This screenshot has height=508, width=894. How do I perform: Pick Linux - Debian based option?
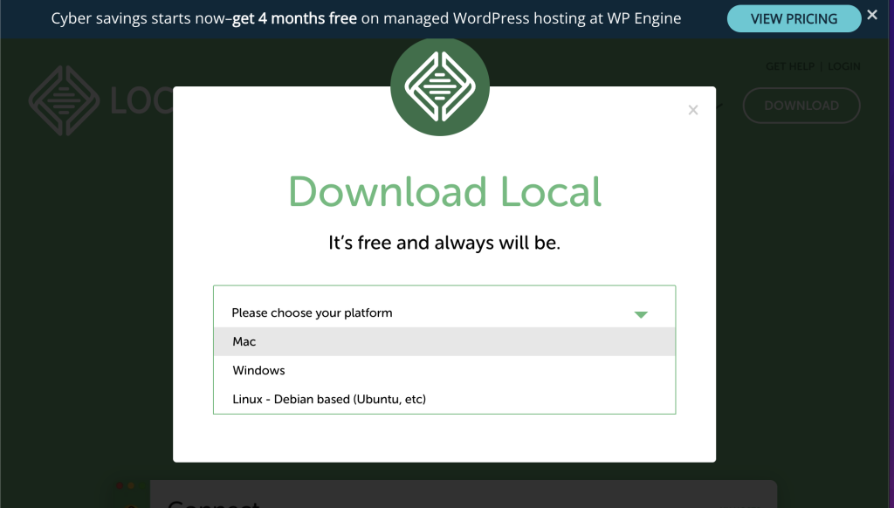pos(444,399)
